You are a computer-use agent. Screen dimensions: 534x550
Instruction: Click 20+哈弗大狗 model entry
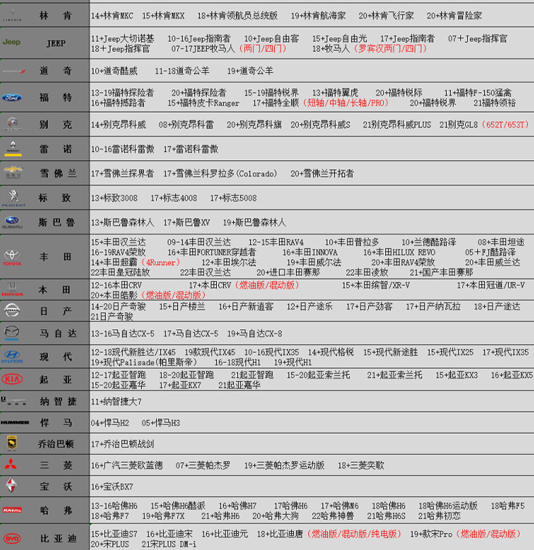click(275, 516)
